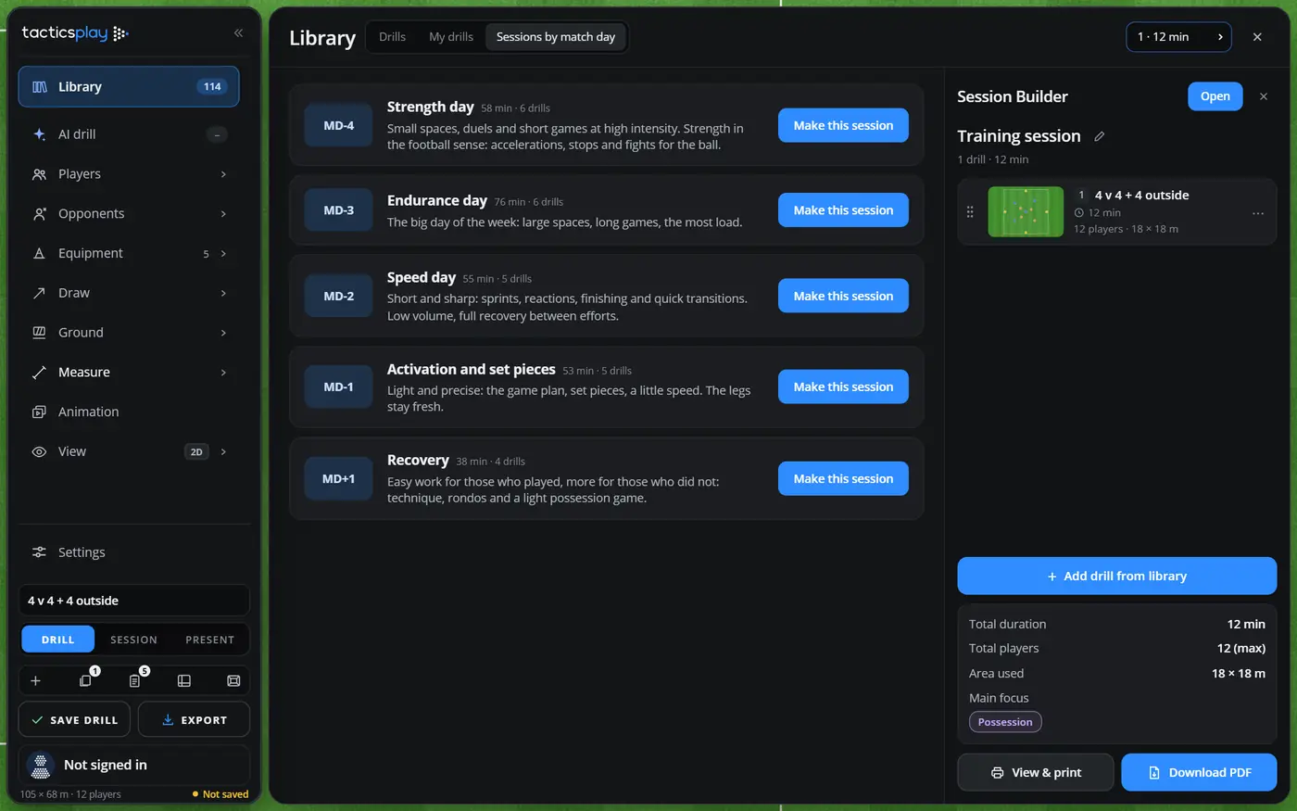Toggle the 2D view badge
The image size is (1297, 811).
click(196, 452)
